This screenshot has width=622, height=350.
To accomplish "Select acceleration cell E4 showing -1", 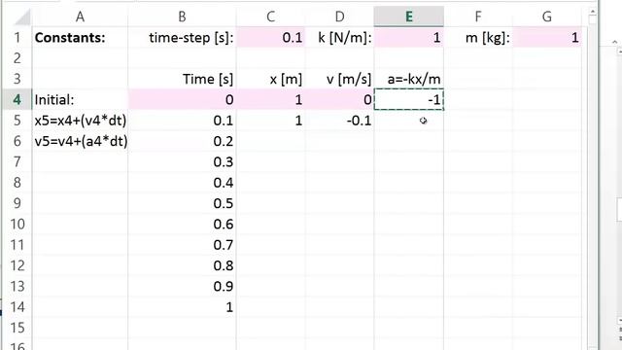I will pyautogui.click(x=409, y=99).
